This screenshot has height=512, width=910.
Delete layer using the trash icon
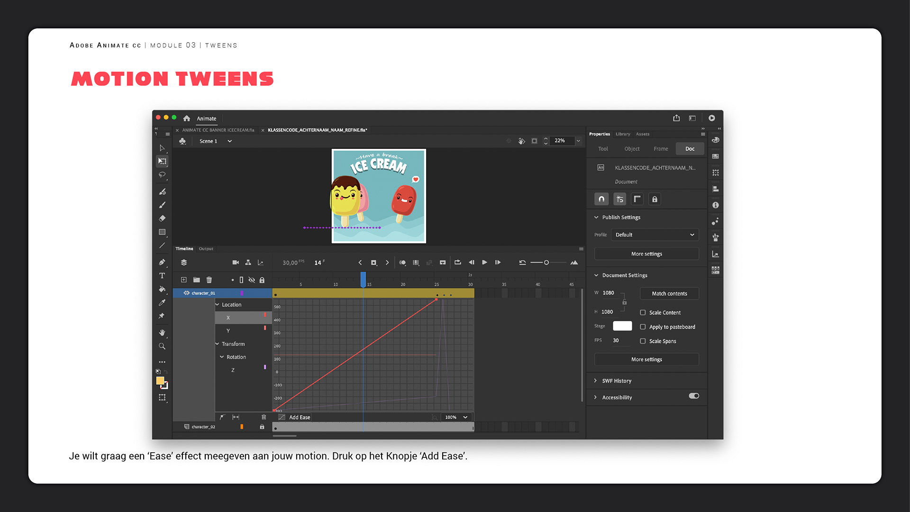pos(209,280)
